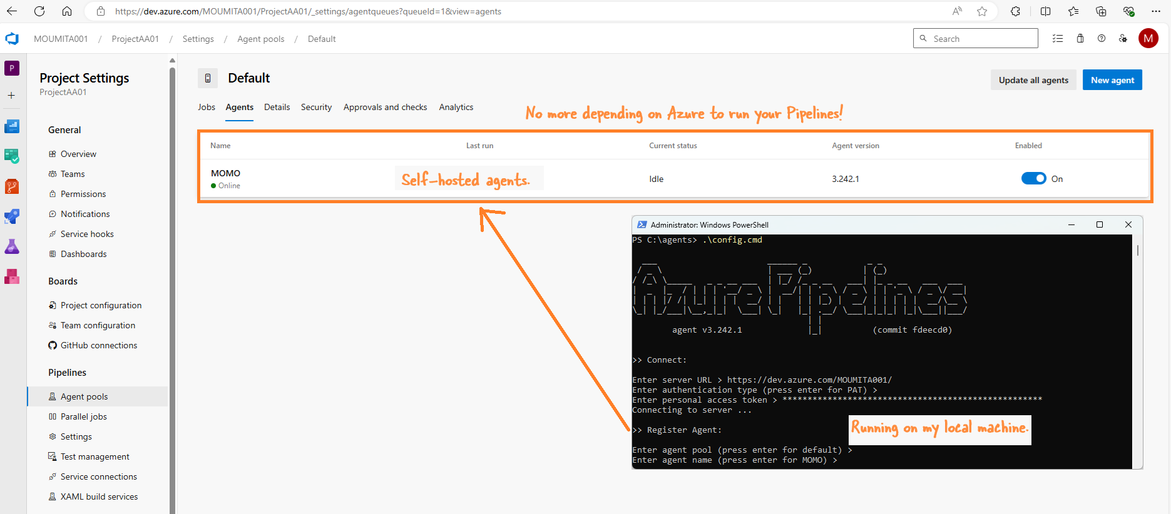Open Project configuration under Boards

pos(101,305)
